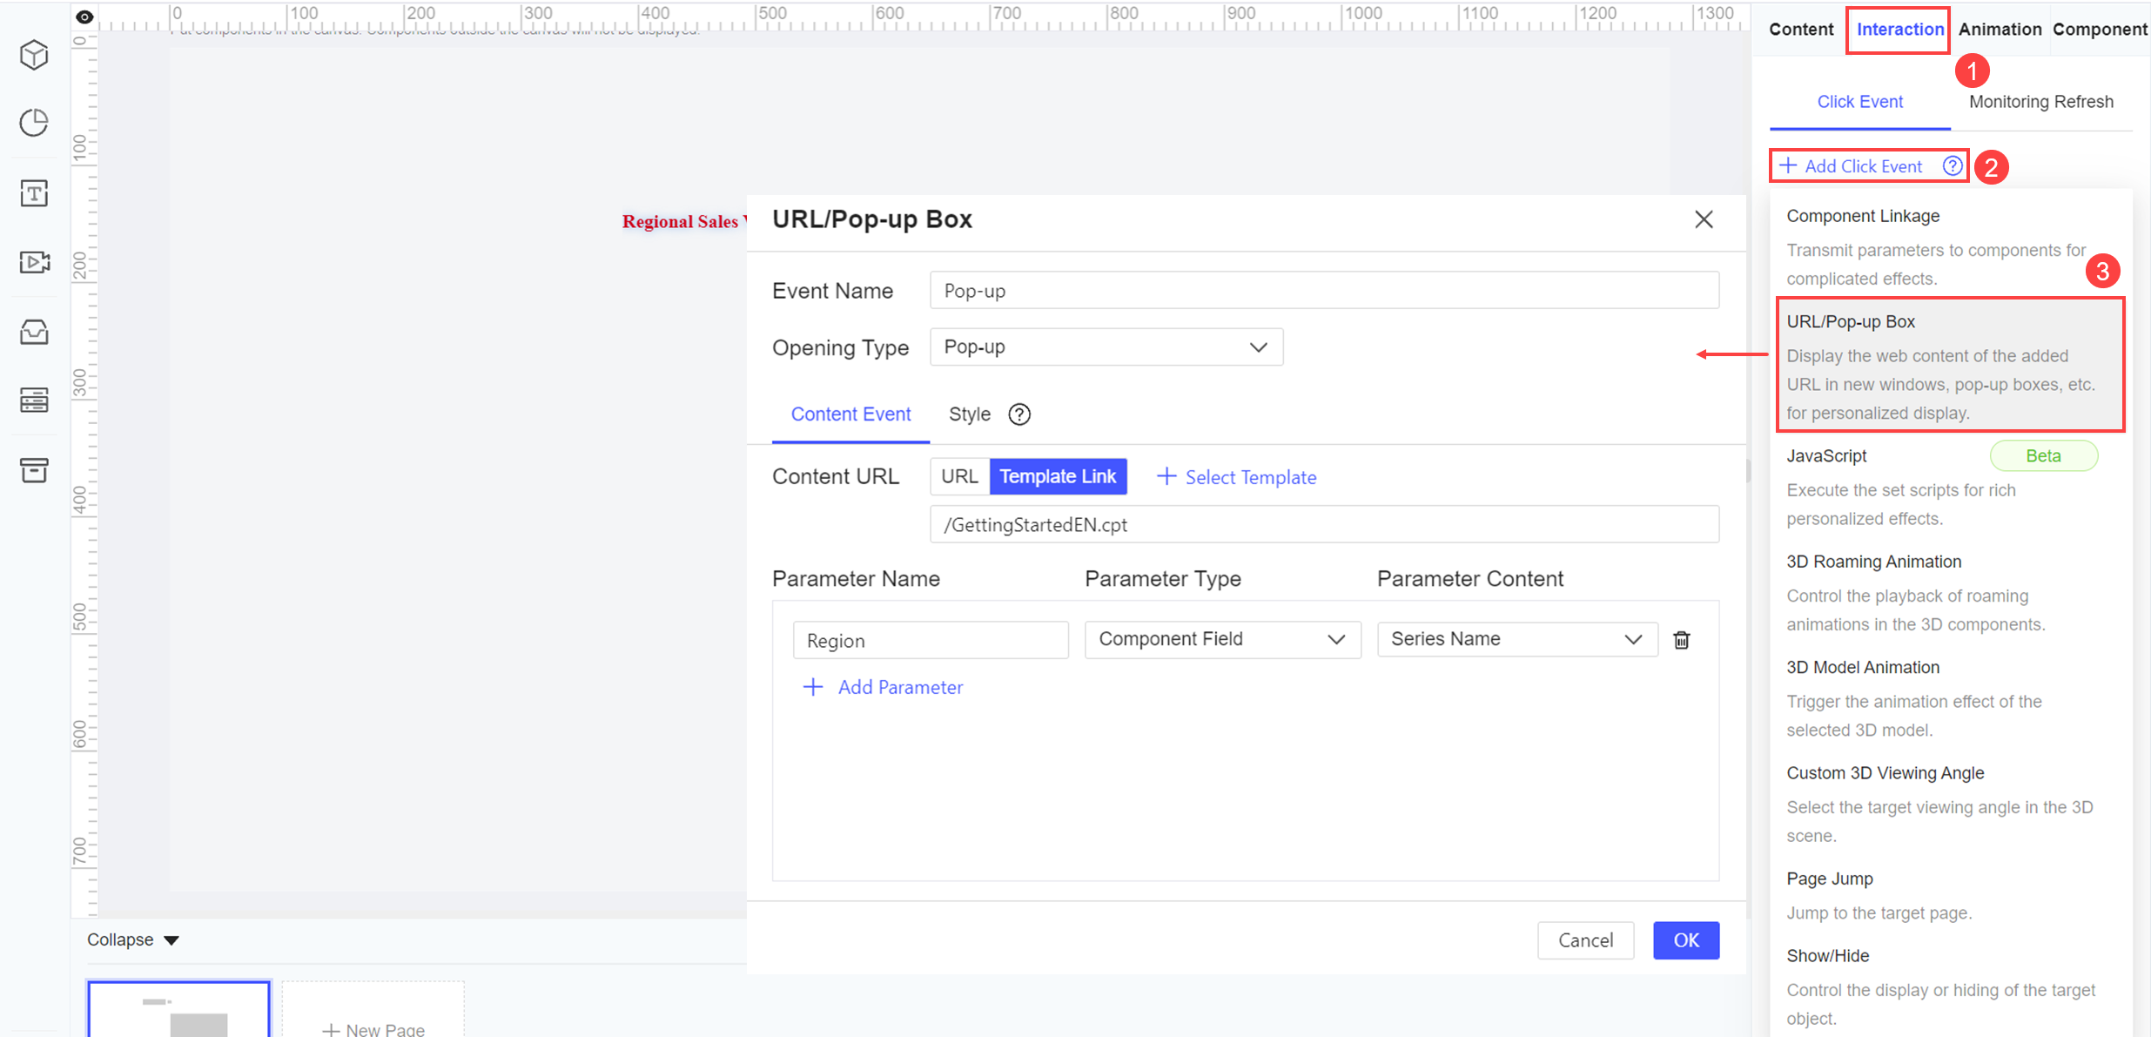Viewport: 2151px width, 1037px height.
Task: Choose JavaScript event option
Action: click(1948, 487)
